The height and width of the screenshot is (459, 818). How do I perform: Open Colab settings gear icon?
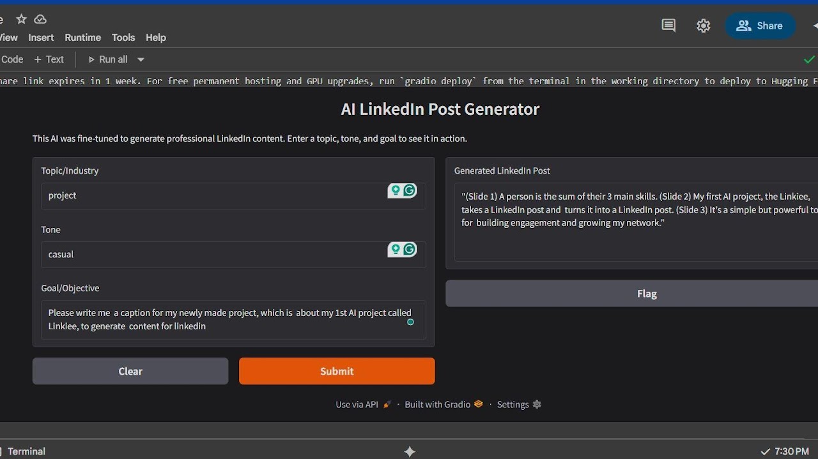tap(703, 26)
